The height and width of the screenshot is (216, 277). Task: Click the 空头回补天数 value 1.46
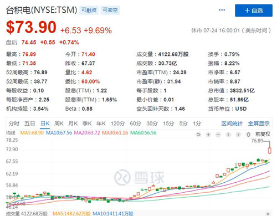point(179,109)
